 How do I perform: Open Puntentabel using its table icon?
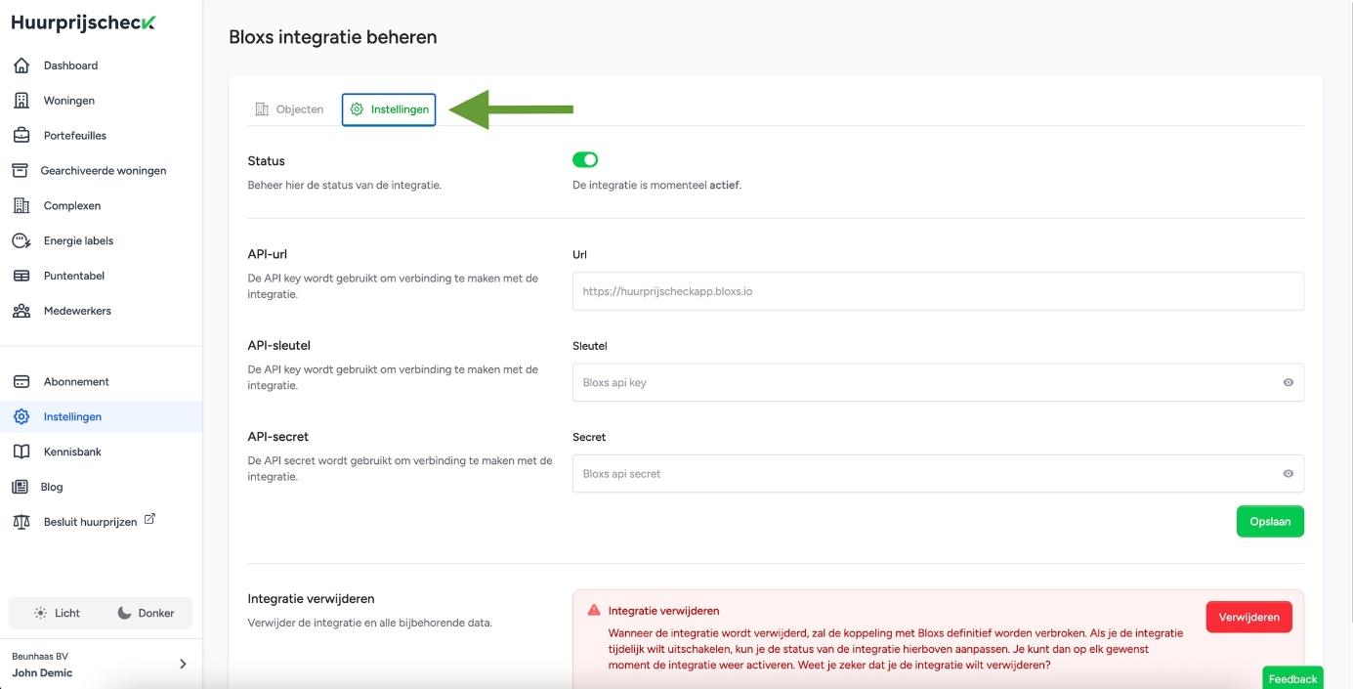tap(21, 277)
